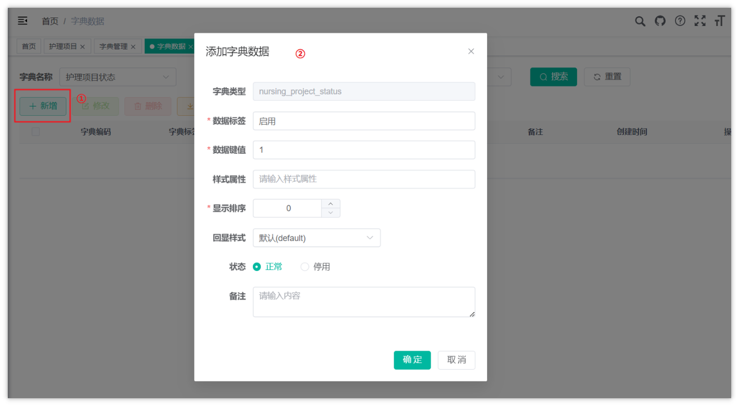The image size is (739, 406).
Task: Focus the 样式属性 input field
Action: [364, 179]
